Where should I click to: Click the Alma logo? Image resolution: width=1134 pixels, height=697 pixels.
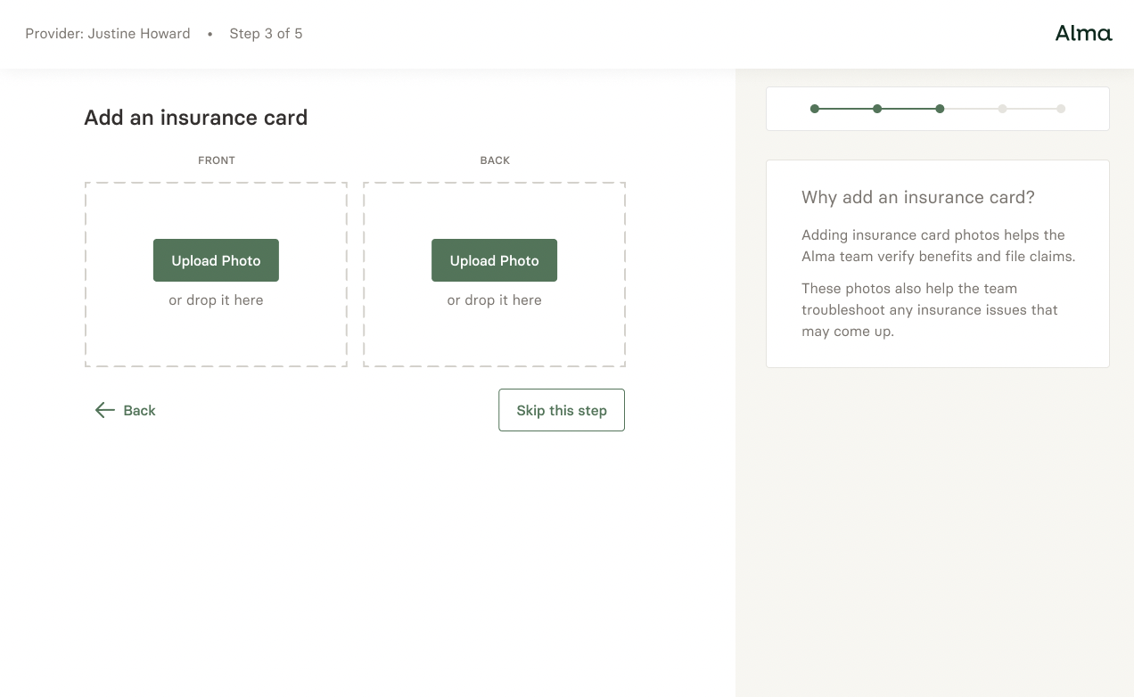(1083, 34)
